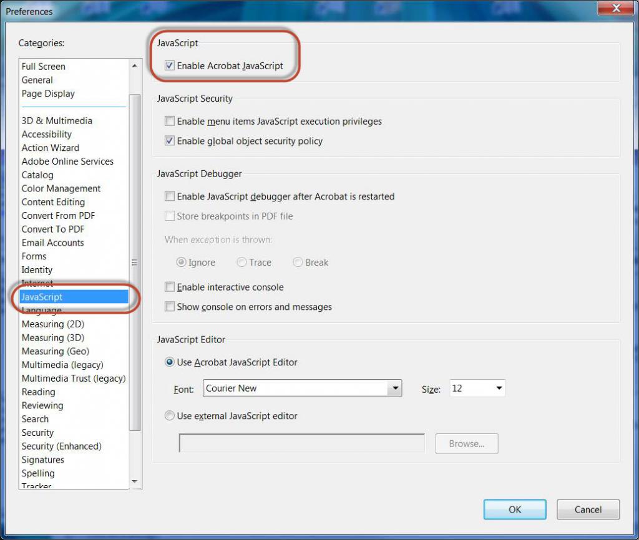Choose Page Display category
Image resolution: width=639 pixels, height=540 pixels.
point(48,94)
